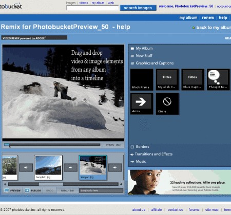Open the my album search tab
The width and height of the screenshot is (231, 215).
click(98, 3)
